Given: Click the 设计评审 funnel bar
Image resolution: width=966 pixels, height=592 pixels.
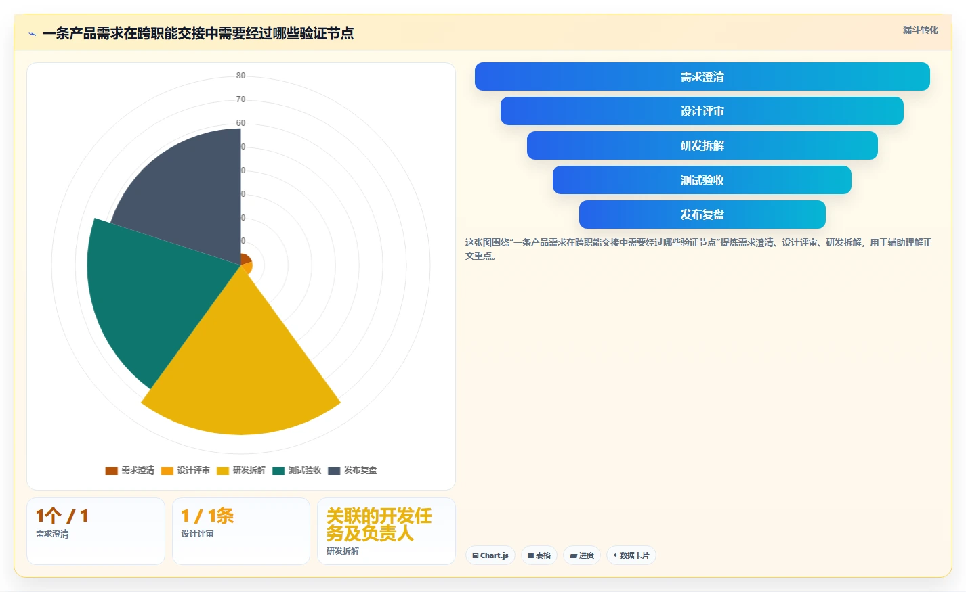Looking at the screenshot, I should [x=702, y=111].
